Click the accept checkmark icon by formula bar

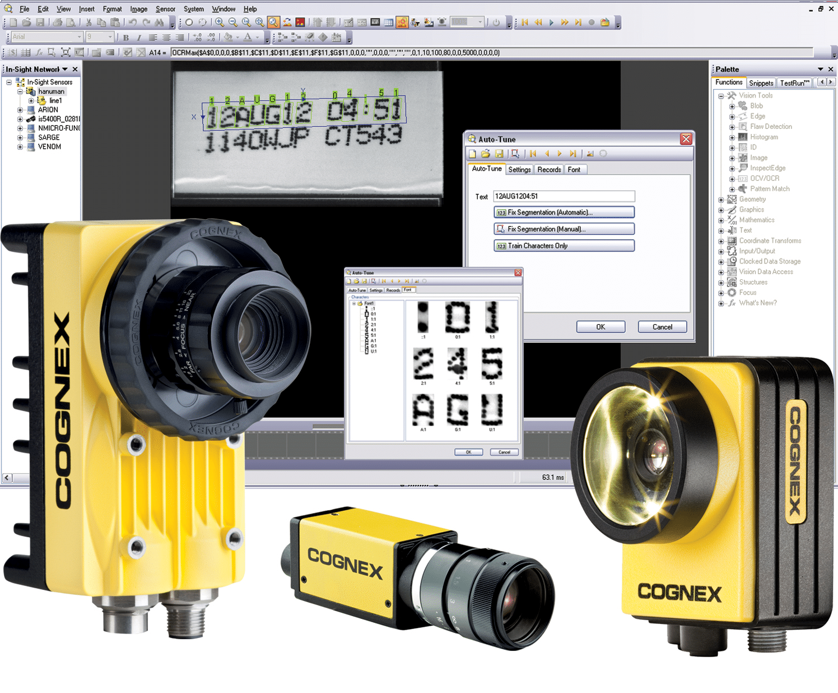[x=128, y=53]
